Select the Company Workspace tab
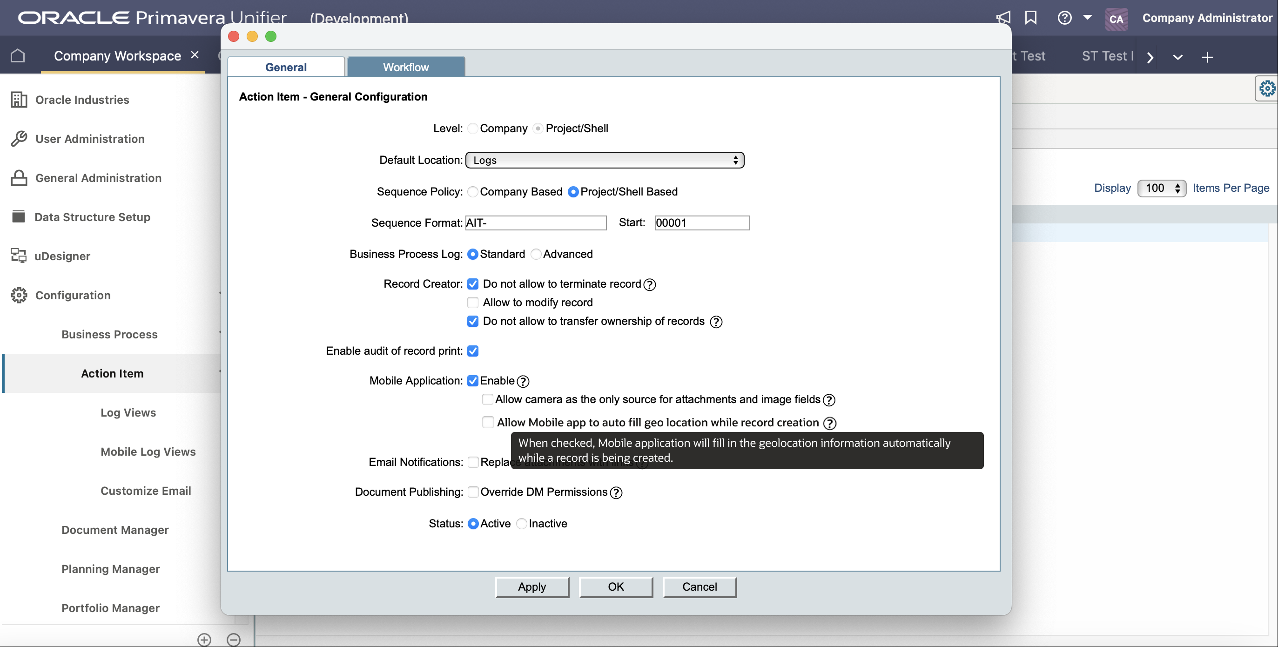1278x647 pixels. [x=117, y=55]
